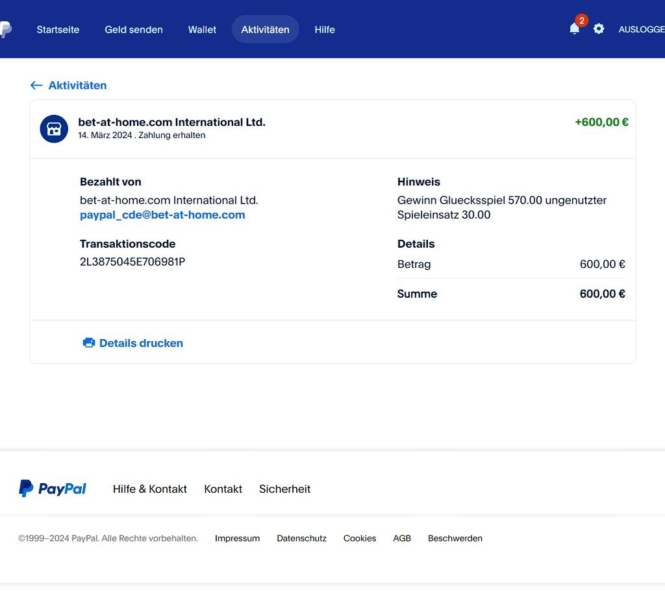The image size is (665, 596).
Task: Select the Aktivitäten navigation tab
Action: pyautogui.click(x=265, y=29)
